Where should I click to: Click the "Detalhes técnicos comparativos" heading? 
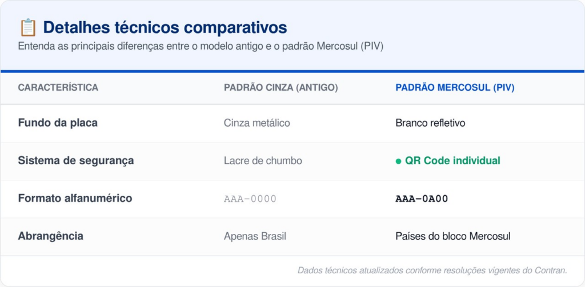coord(165,27)
